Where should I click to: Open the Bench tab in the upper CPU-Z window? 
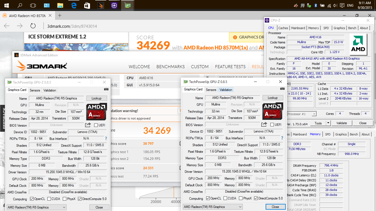352,28
